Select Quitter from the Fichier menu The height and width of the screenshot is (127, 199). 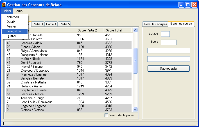click(11, 36)
